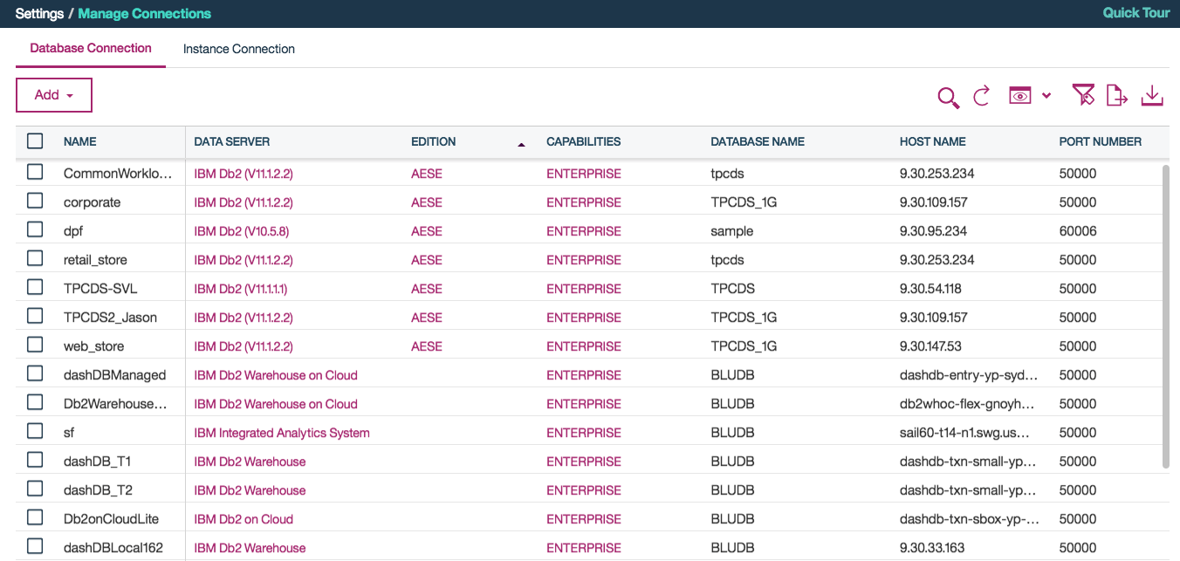The height and width of the screenshot is (561, 1180).
Task: Switch to Database Connection tab
Action: [x=91, y=48]
